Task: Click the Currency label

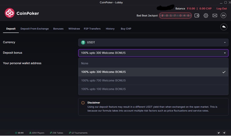Action: point(9,42)
